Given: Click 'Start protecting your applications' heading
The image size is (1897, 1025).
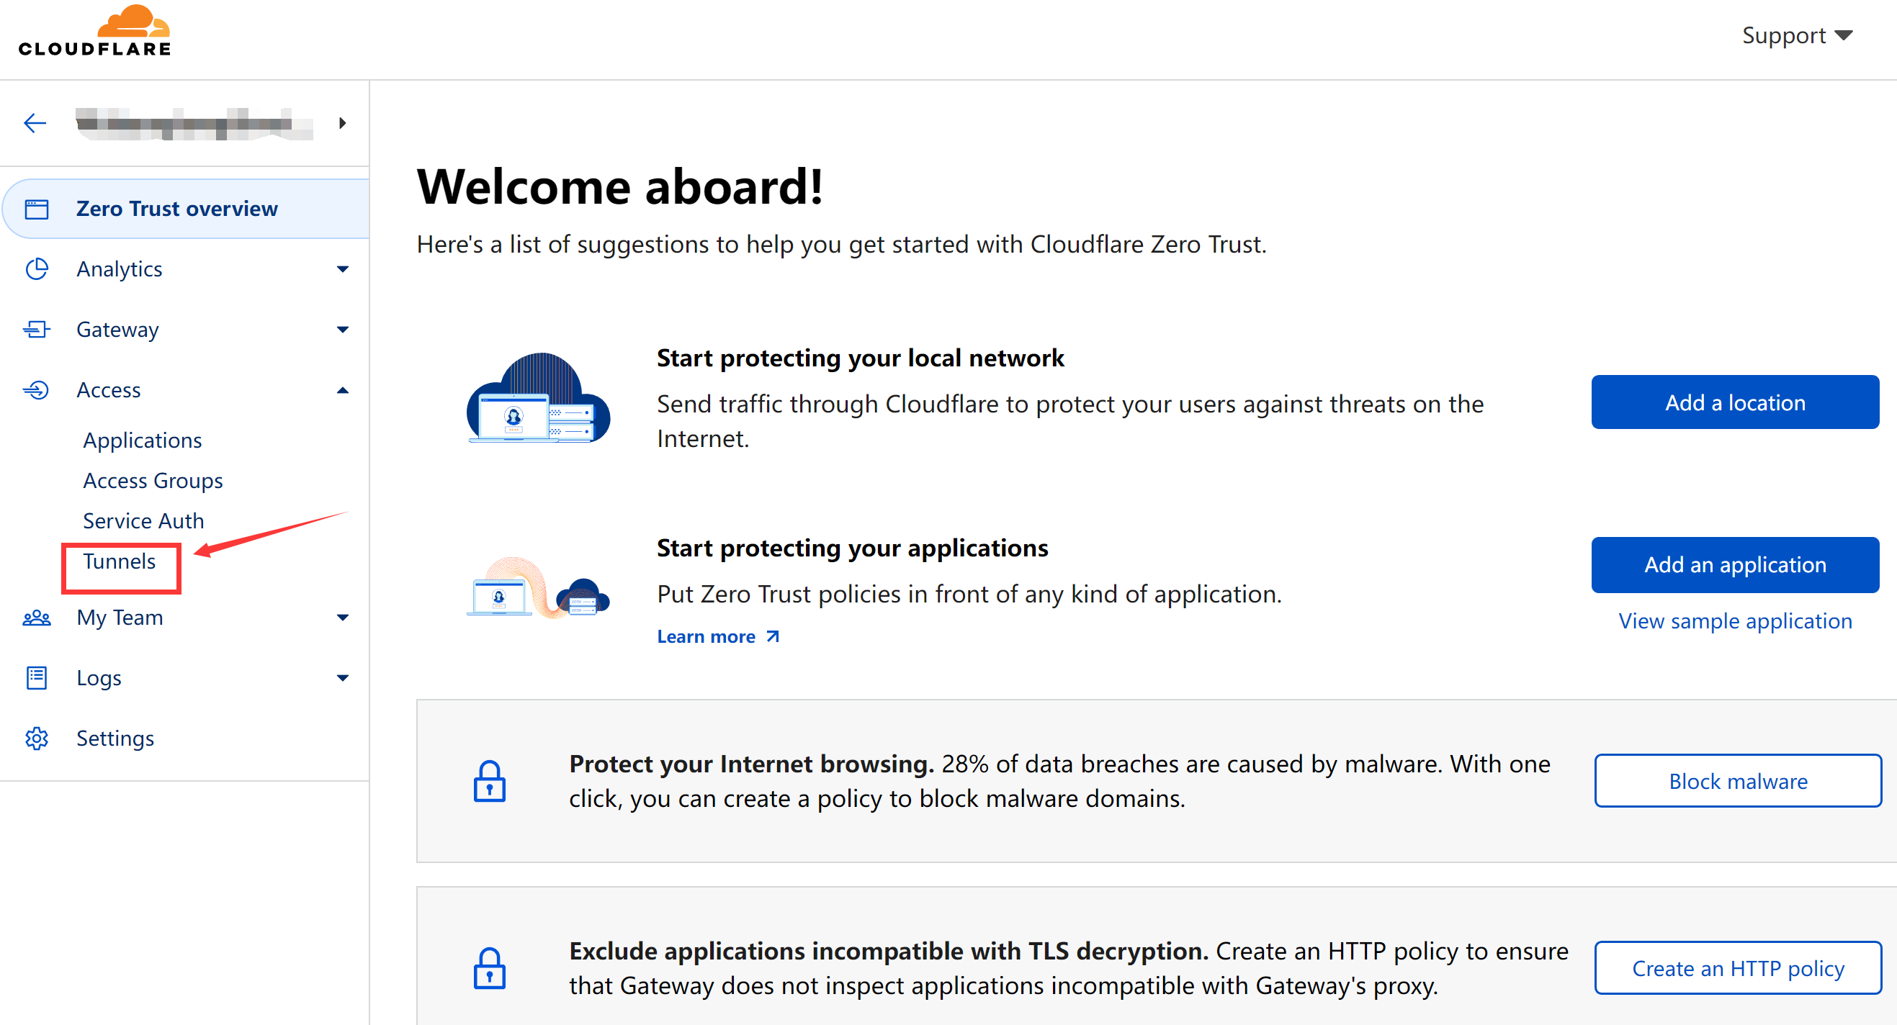Looking at the screenshot, I should pyautogui.click(x=852, y=548).
